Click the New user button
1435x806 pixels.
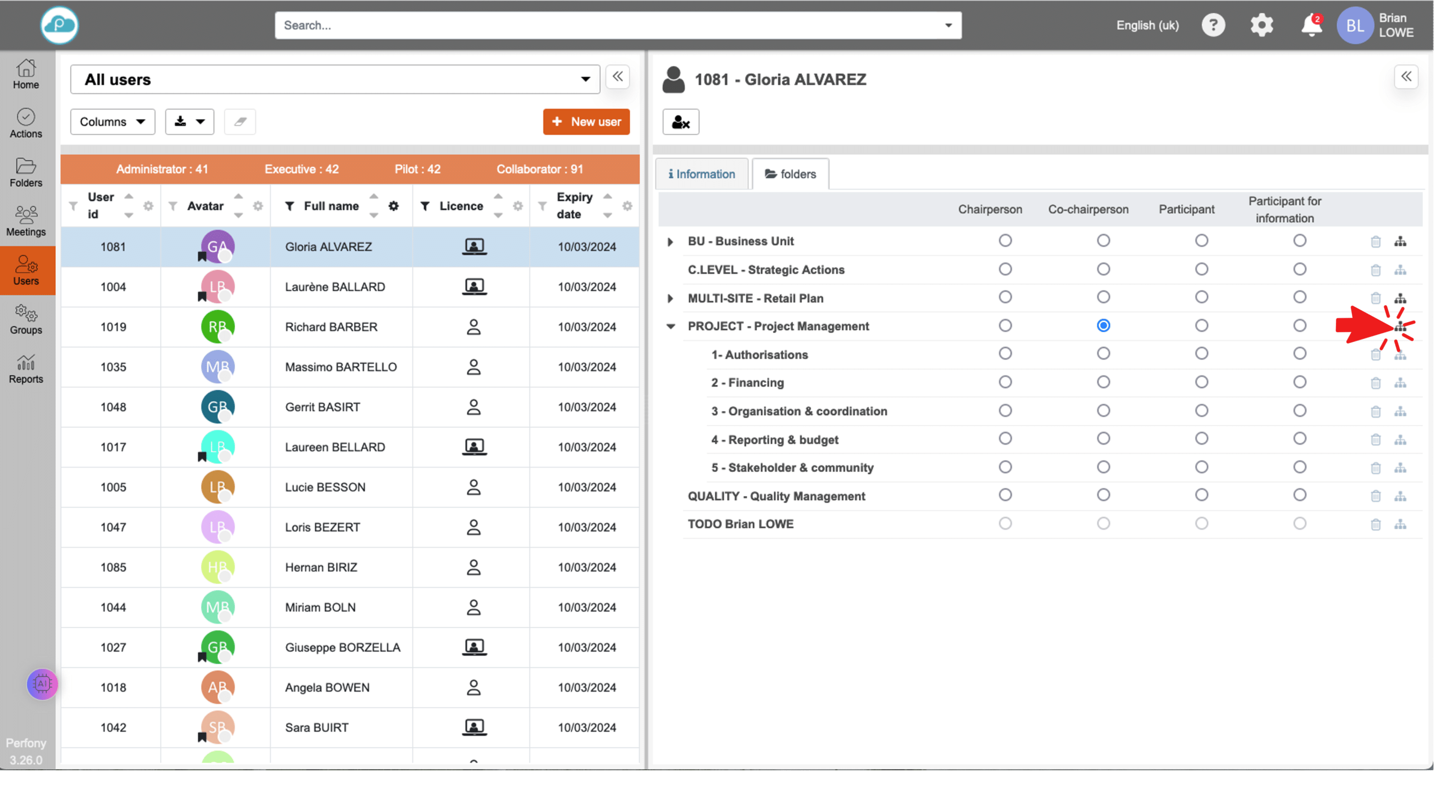tap(586, 122)
